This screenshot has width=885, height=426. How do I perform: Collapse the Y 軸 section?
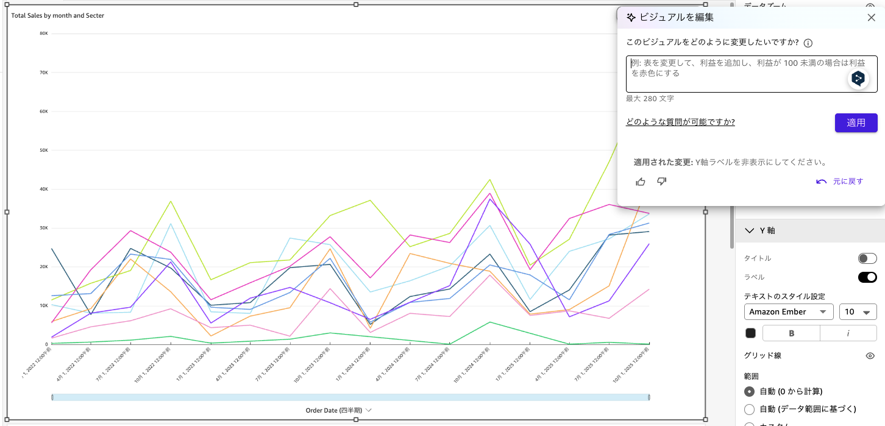(x=749, y=231)
